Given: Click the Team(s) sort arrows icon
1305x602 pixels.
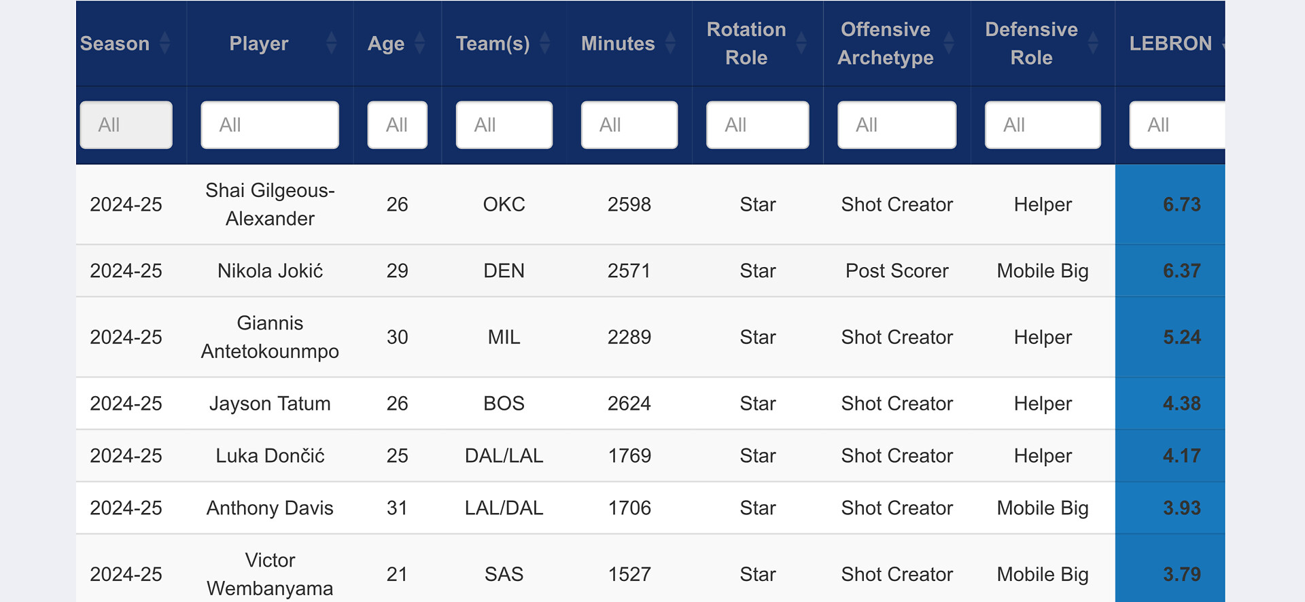Looking at the screenshot, I should 544,43.
